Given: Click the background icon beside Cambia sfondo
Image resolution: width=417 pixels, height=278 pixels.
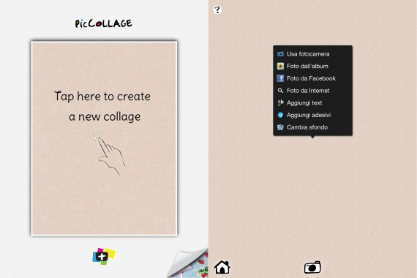Looking at the screenshot, I should coord(280,127).
